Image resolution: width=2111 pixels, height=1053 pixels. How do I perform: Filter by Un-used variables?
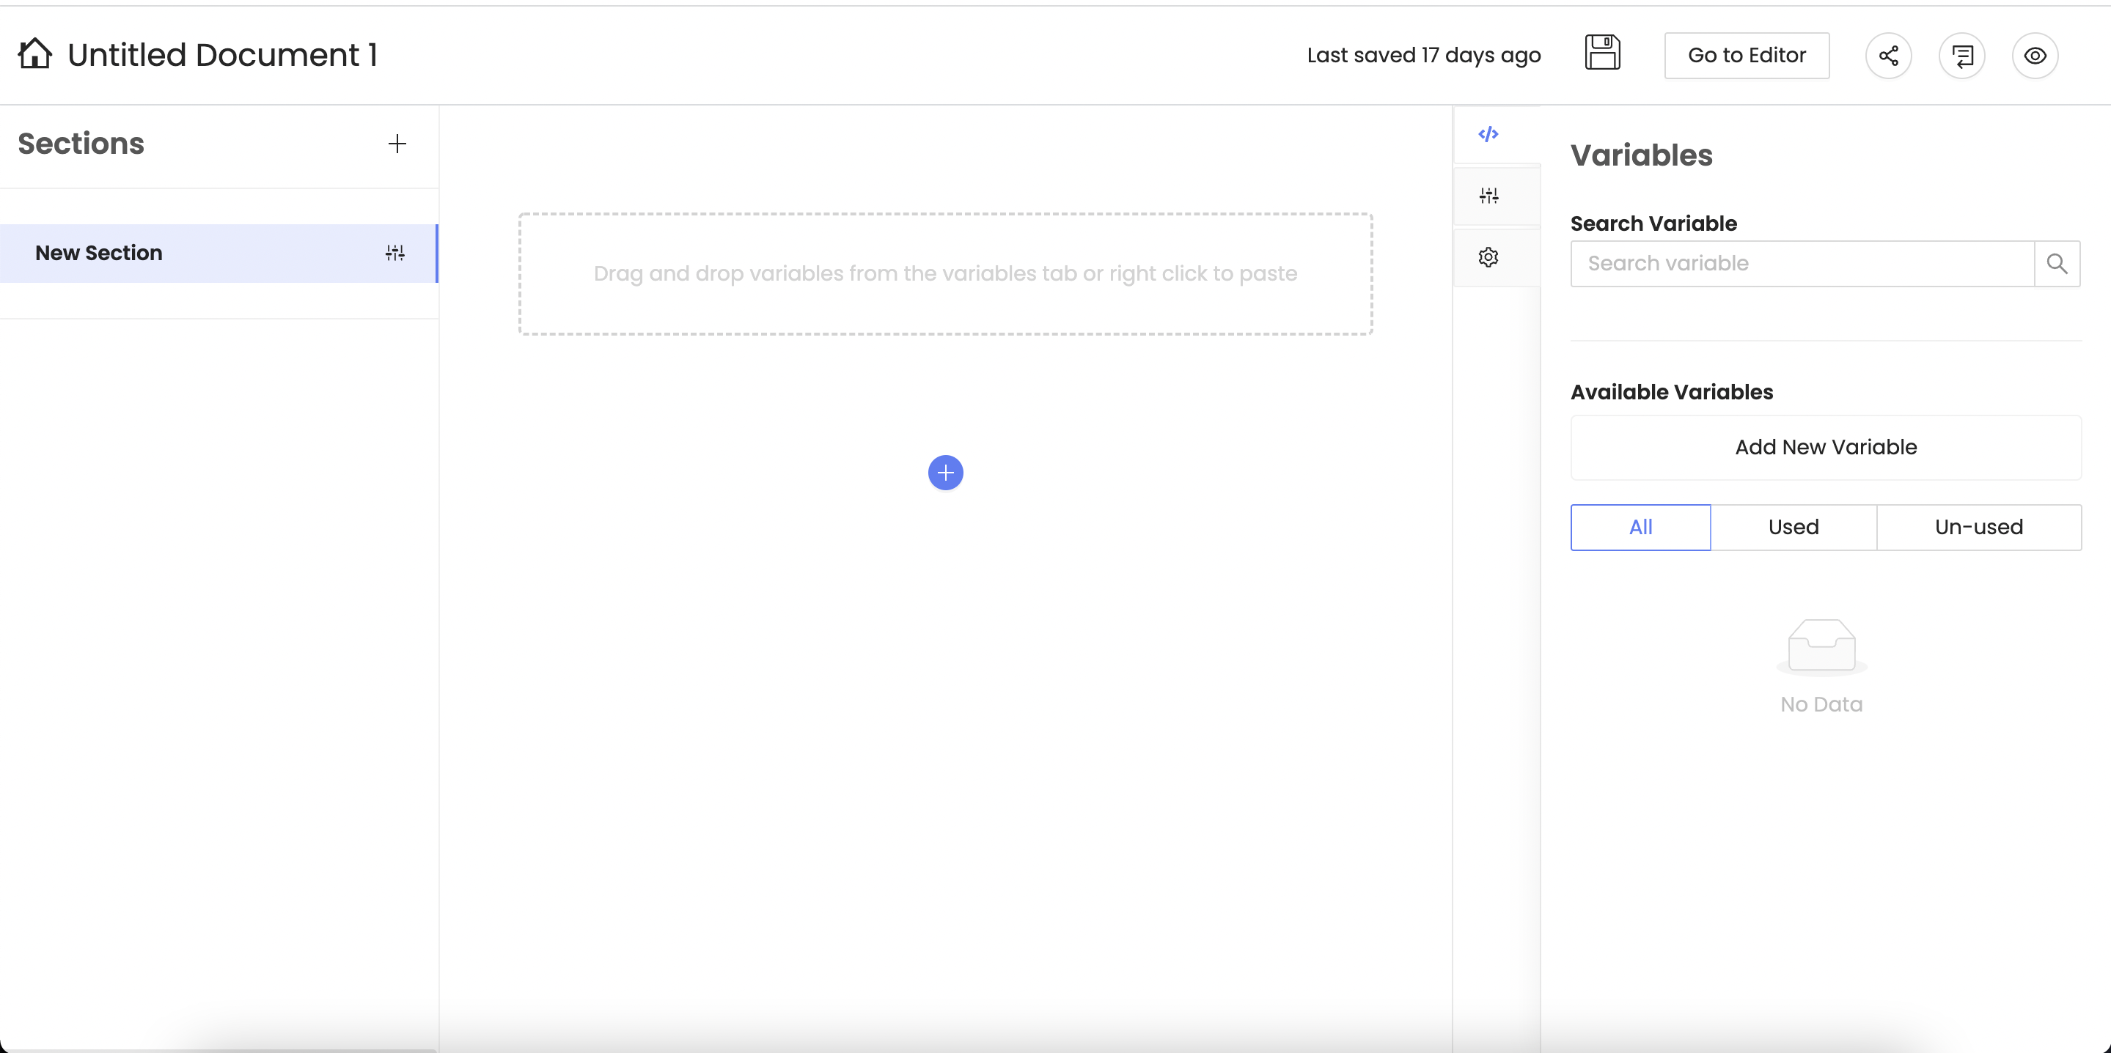pos(1978,528)
